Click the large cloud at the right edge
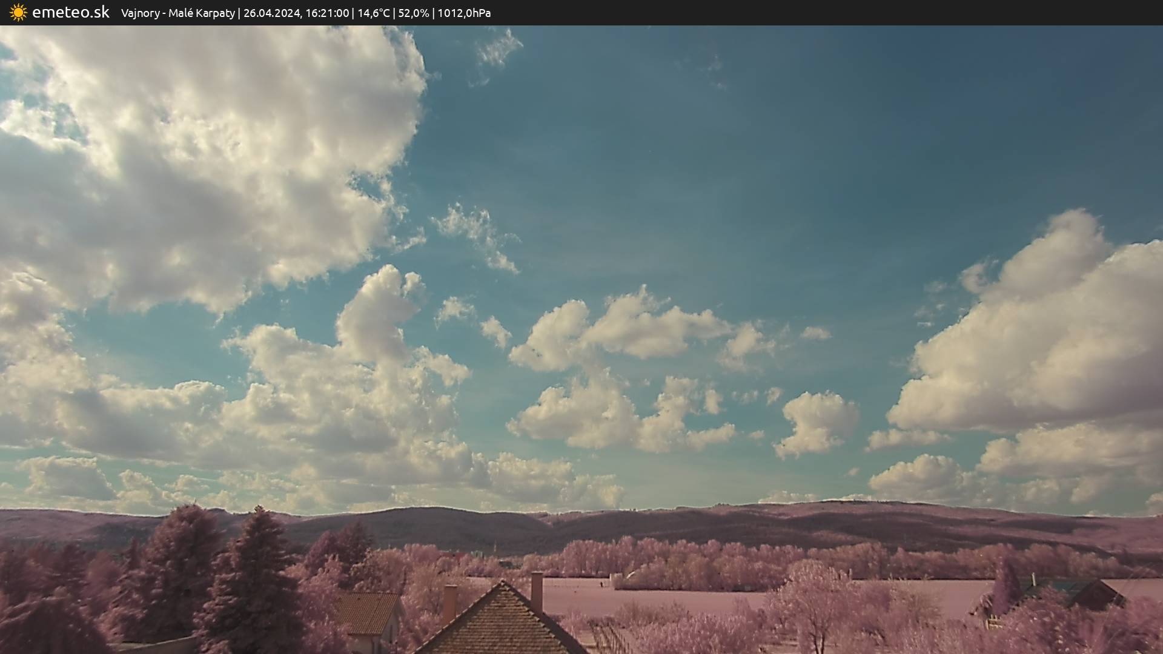 (1048, 345)
